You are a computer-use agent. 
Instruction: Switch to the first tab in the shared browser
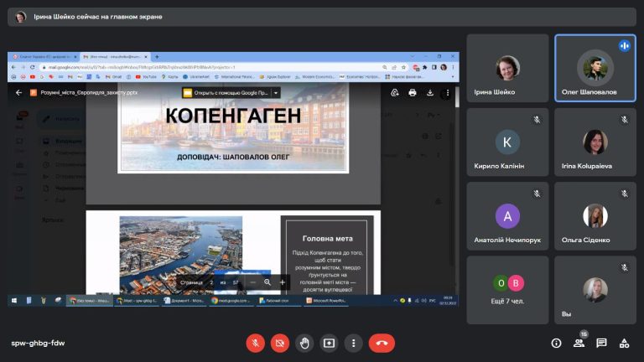coord(44,57)
